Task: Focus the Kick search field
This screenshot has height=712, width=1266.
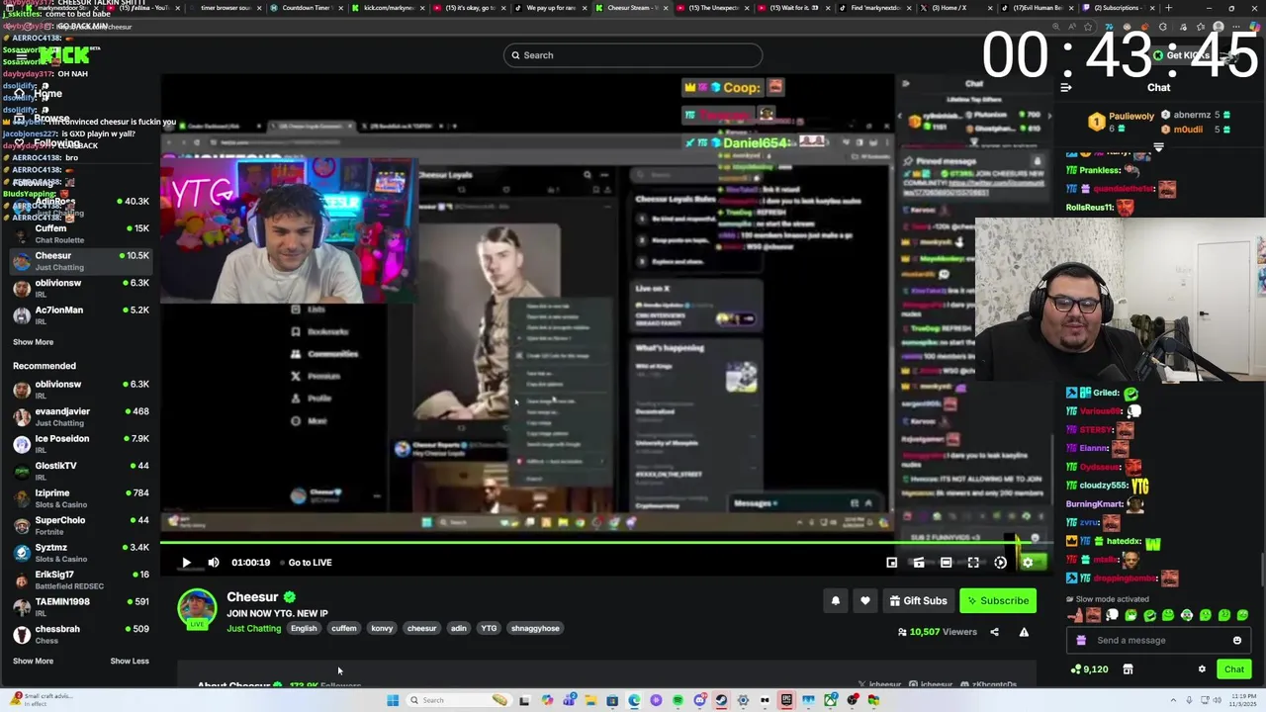Action: click(x=633, y=55)
